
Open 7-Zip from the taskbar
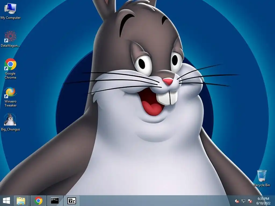coord(71,201)
